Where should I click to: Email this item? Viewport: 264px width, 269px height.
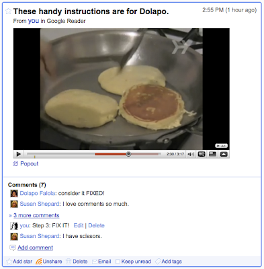tap(101, 262)
